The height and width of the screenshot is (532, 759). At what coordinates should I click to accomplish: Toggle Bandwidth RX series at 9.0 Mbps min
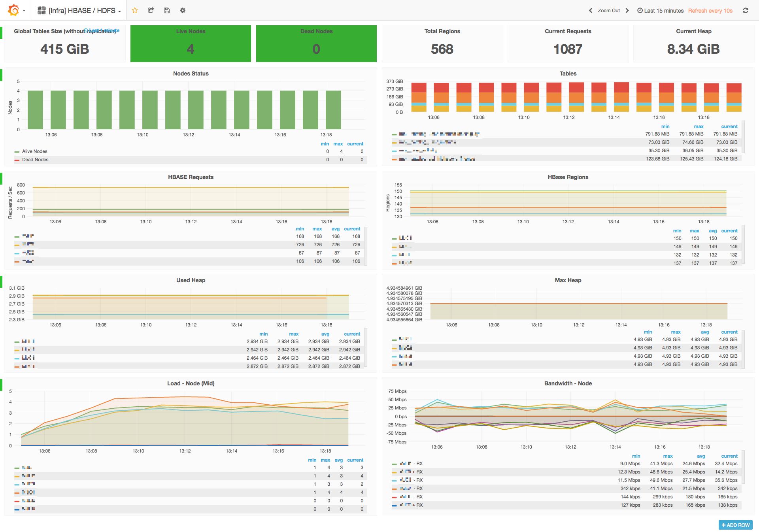[411, 464]
